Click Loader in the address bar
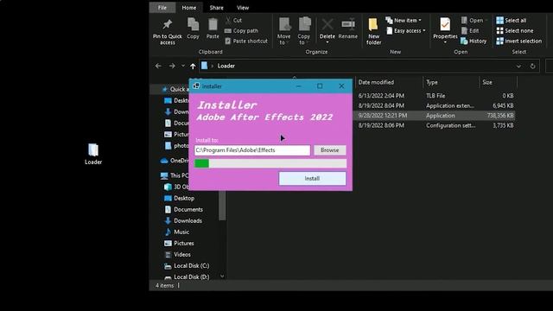 click(226, 66)
